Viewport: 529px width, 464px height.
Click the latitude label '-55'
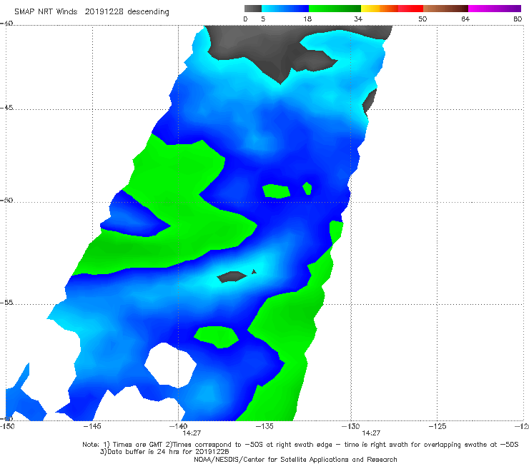(6, 303)
